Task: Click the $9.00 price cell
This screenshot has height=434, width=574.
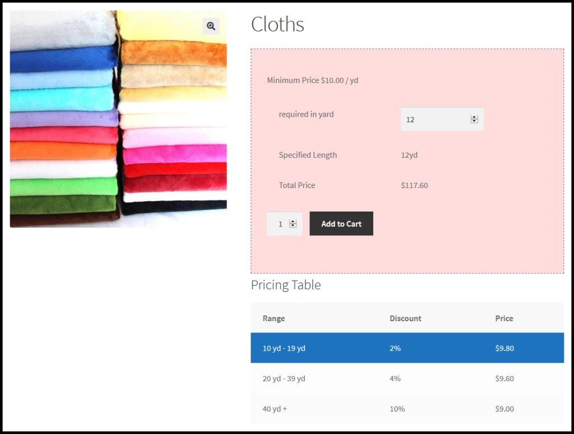Action: coord(504,409)
